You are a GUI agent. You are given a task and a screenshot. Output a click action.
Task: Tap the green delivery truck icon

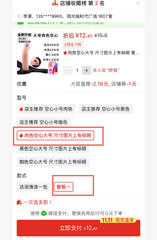(20, 23)
